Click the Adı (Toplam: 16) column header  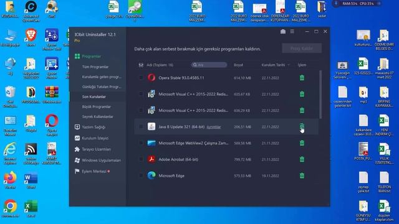[x=160, y=65]
